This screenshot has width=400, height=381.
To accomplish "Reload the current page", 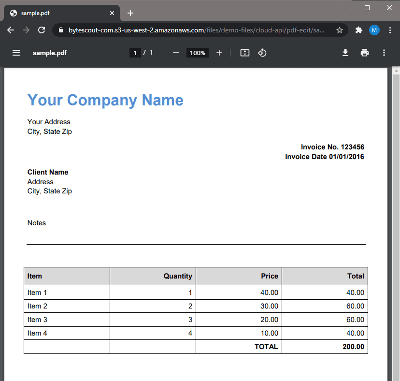I will coord(42,30).
